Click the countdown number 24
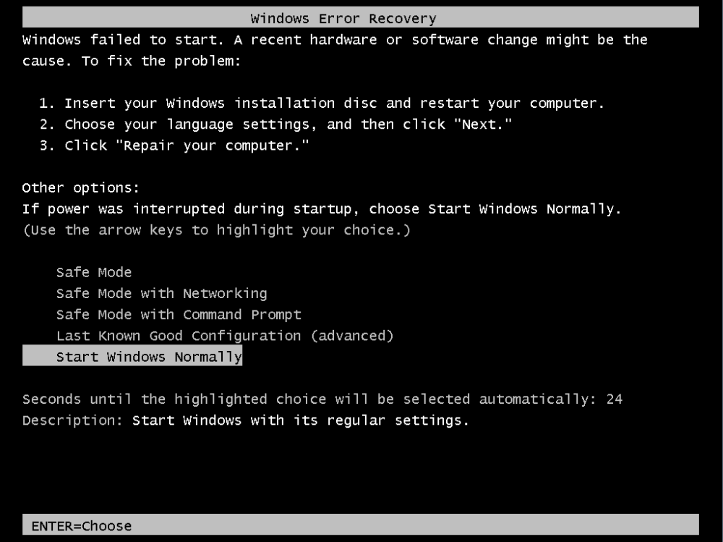The height and width of the screenshot is (542, 723). coord(615,399)
